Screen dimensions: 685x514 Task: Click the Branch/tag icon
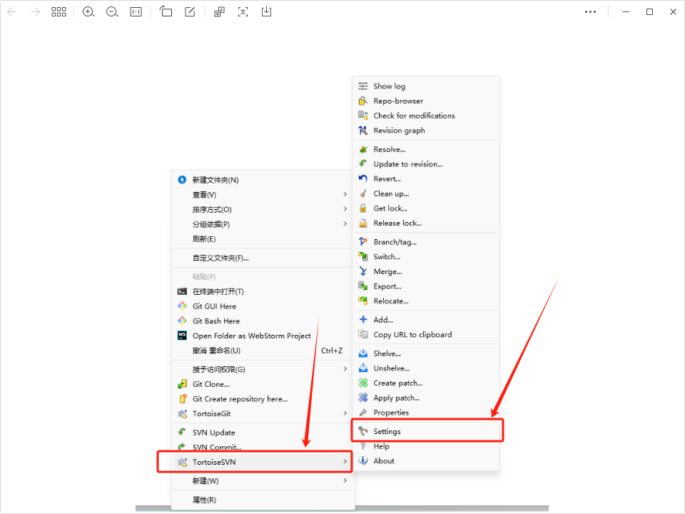(x=363, y=242)
